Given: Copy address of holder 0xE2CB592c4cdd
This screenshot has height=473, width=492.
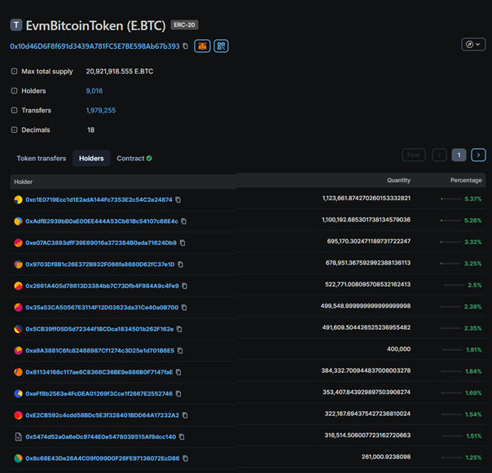Looking at the screenshot, I should click(x=185, y=415).
